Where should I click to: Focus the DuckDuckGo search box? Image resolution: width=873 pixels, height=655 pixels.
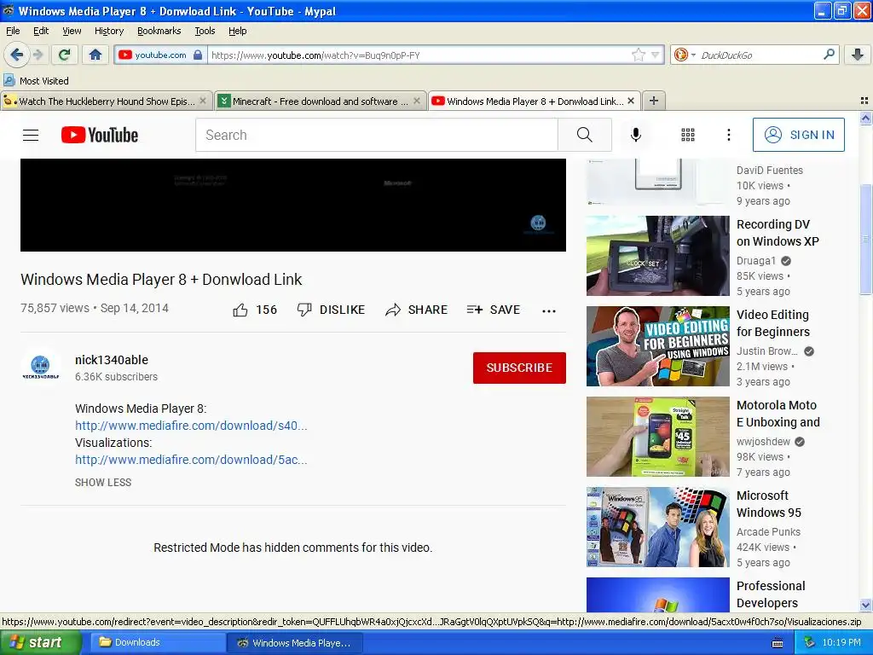click(x=760, y=55)
